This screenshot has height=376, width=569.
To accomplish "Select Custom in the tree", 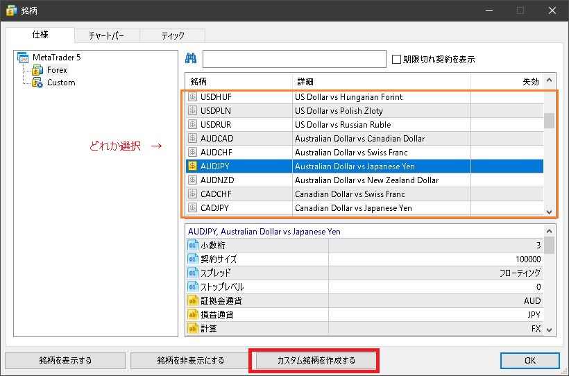I will click(61, 83).
